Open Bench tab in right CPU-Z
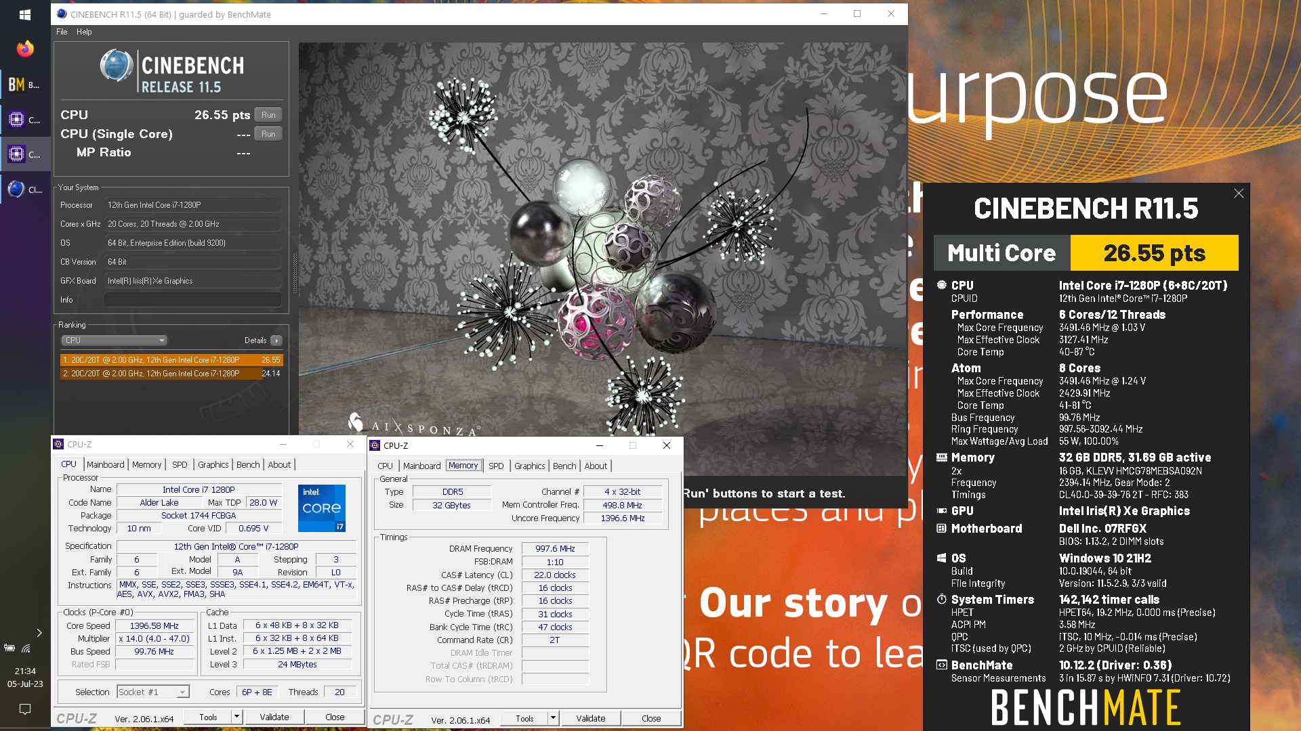 [x=564, y=466]
